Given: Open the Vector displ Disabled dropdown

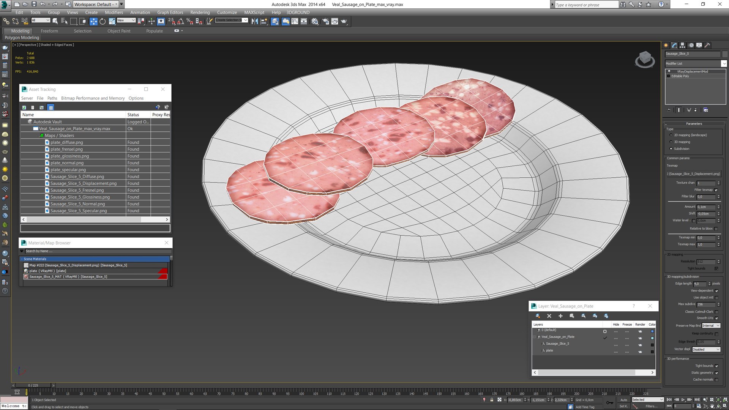Looking at the screenshot, I should click(706, 349).
